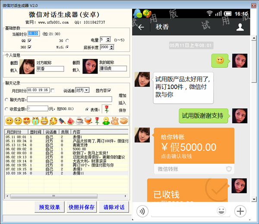Viewport: 259px width, 224px height.
Task: Open the contact profile icon in chat header
Action: (240, 27)
